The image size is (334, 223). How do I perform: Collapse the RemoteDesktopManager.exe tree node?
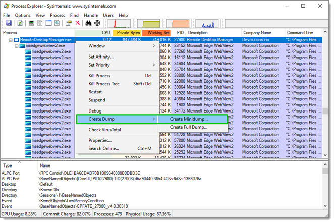point(11,40)
